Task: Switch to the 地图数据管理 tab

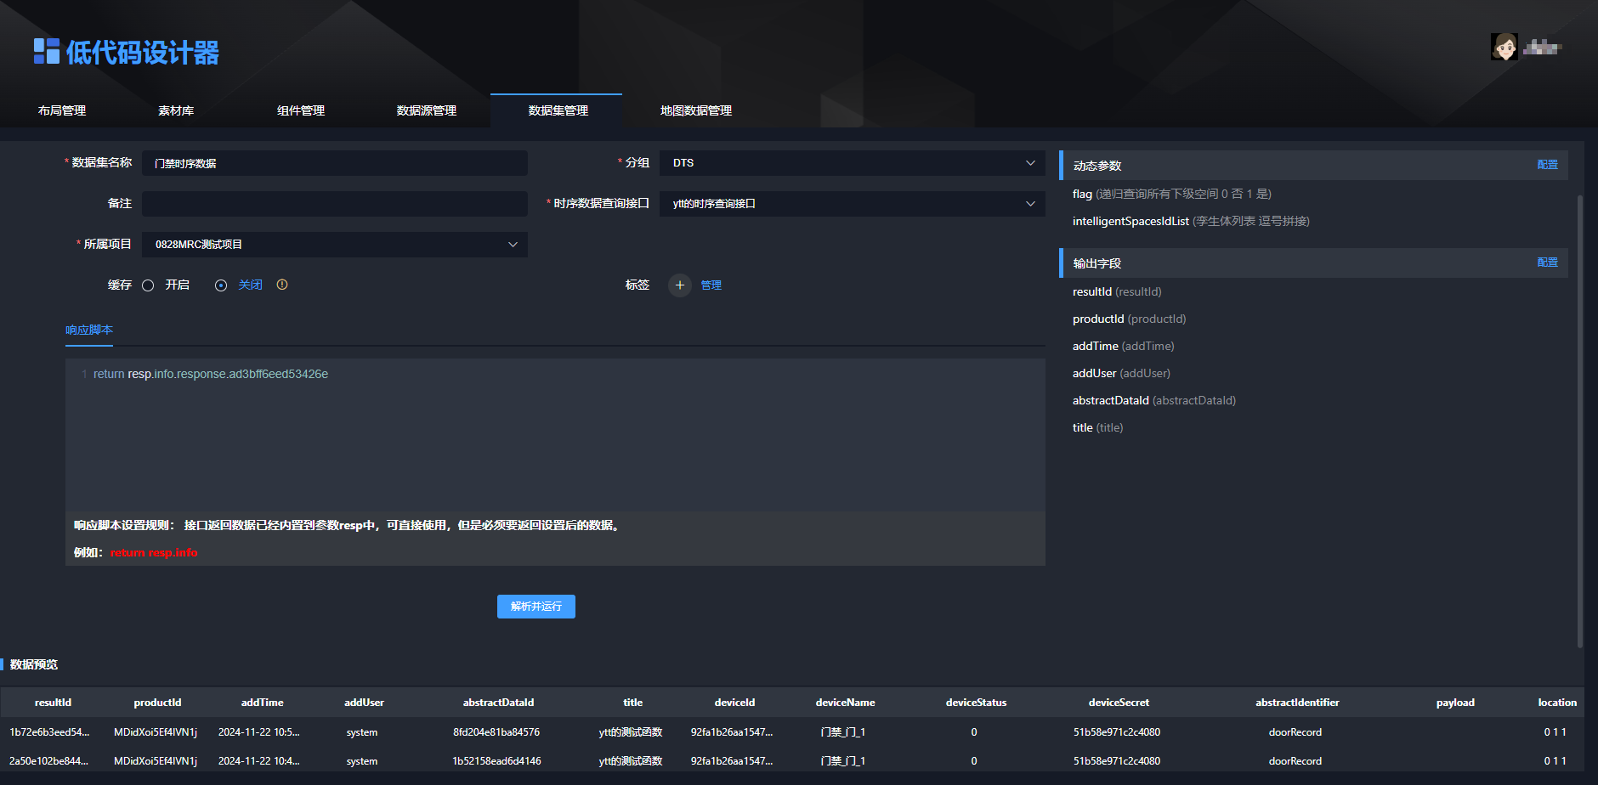Action: tap(696, 110)
